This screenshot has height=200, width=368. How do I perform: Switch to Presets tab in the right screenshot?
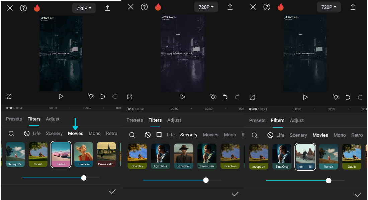(257, 120)
